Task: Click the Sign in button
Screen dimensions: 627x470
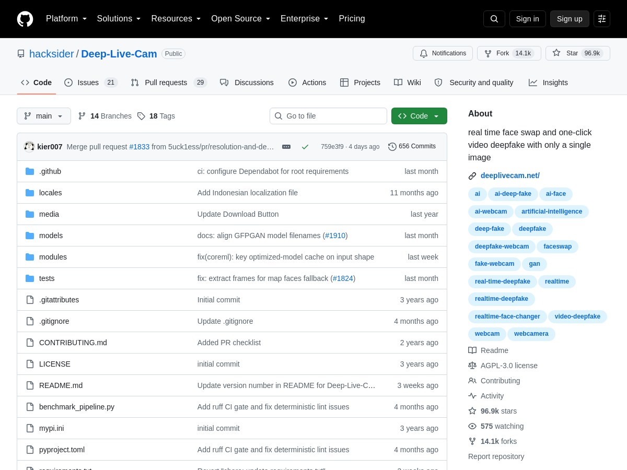Action: pyautogui.click(x=528, y=19)
